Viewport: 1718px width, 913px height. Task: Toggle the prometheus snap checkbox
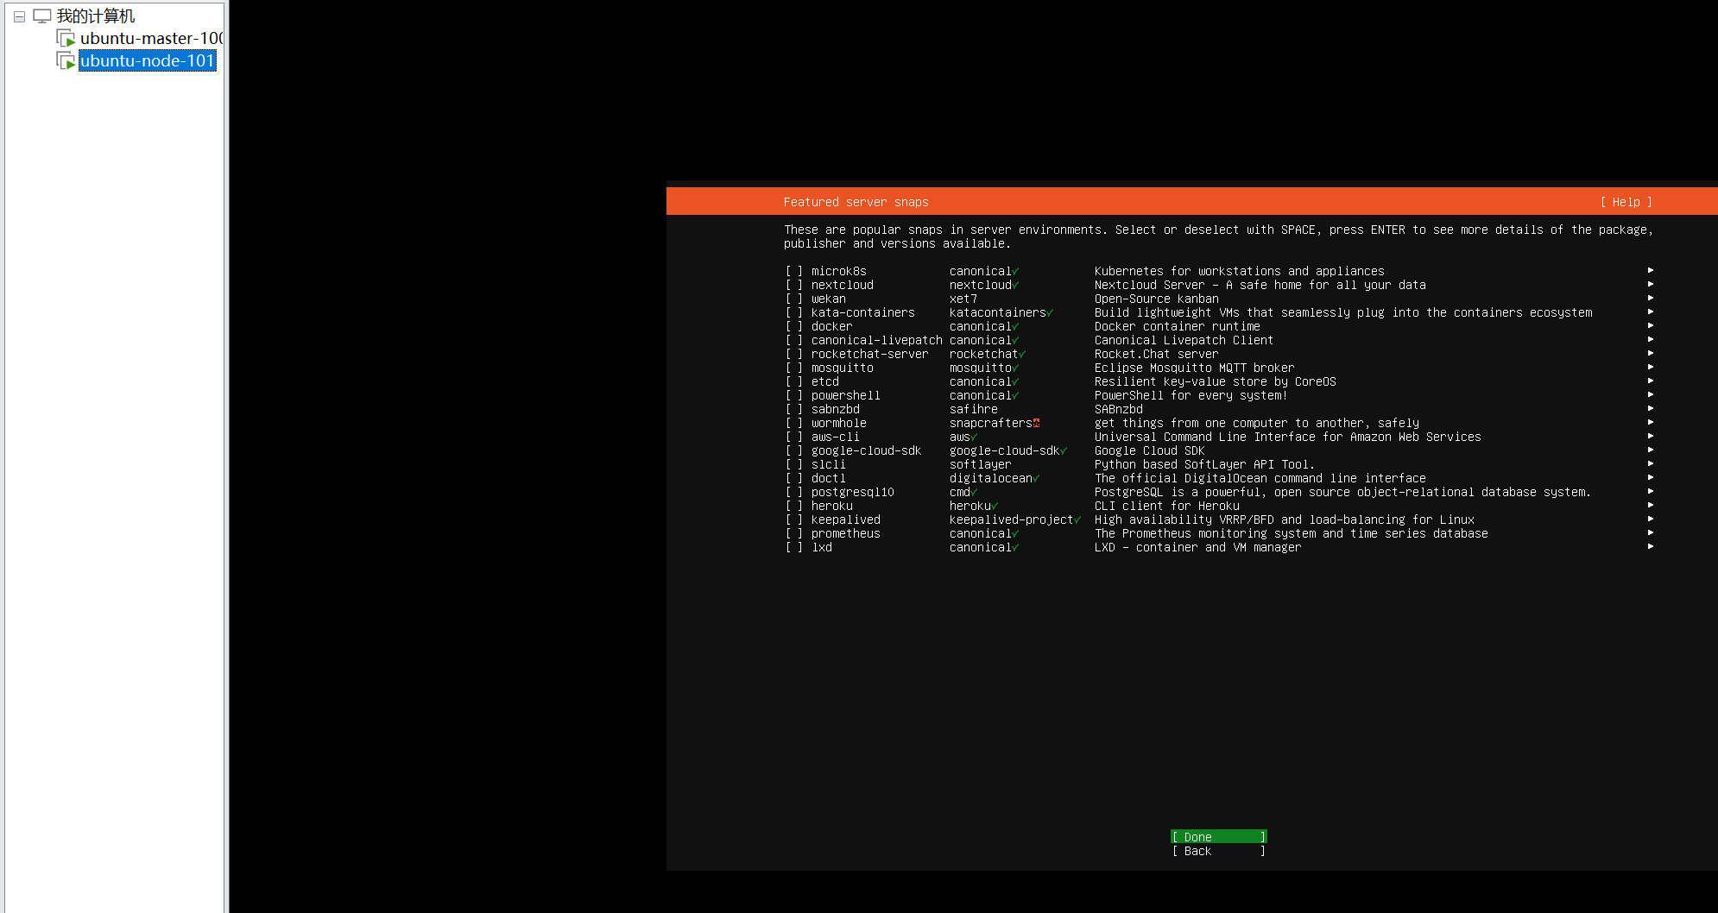click(x=794, y=533)
